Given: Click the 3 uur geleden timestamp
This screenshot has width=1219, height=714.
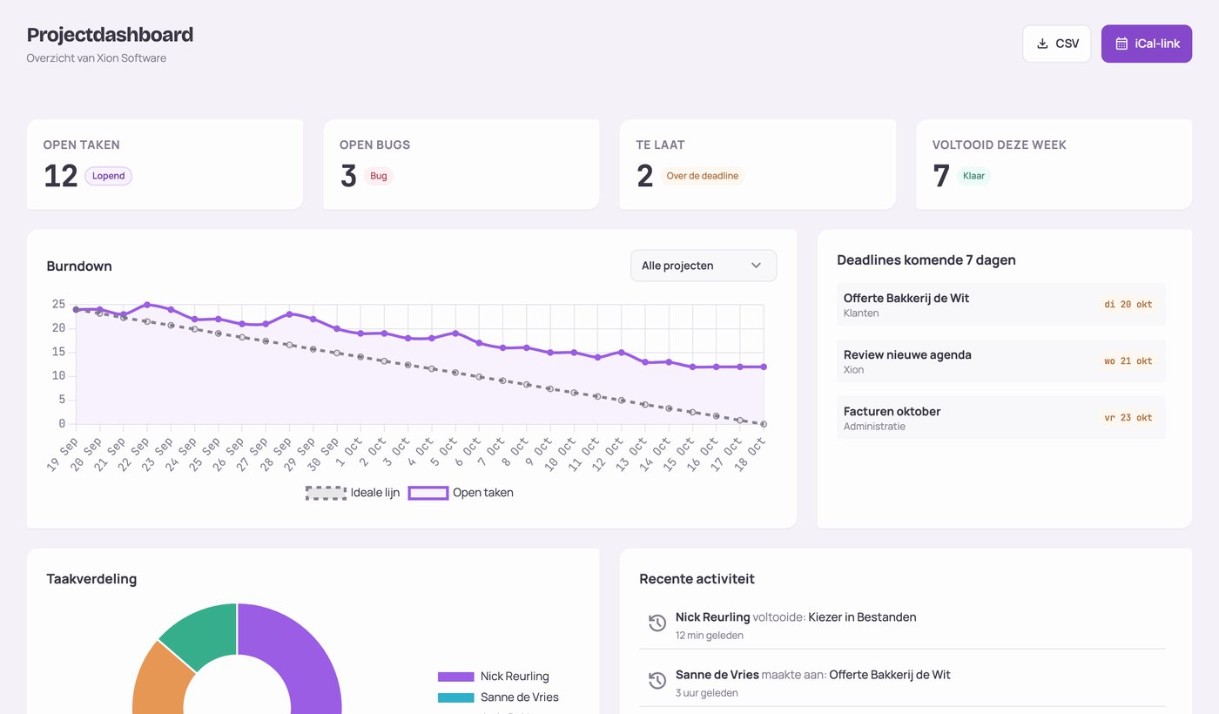Looking at the screenshot, I should point(707,693).
